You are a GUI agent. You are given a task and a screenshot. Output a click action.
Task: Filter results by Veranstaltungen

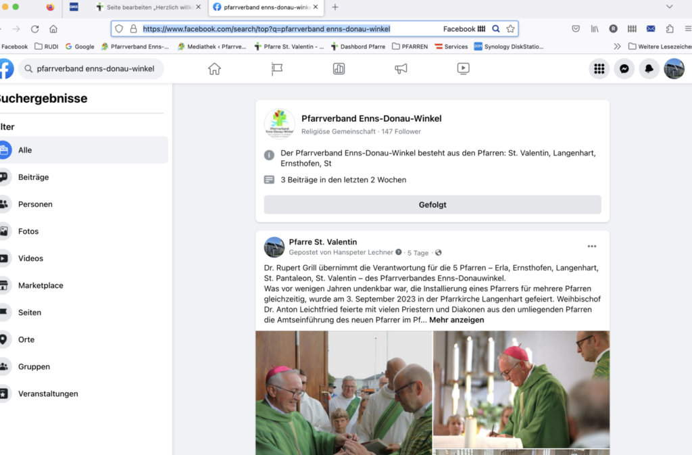tap(84, 393)
